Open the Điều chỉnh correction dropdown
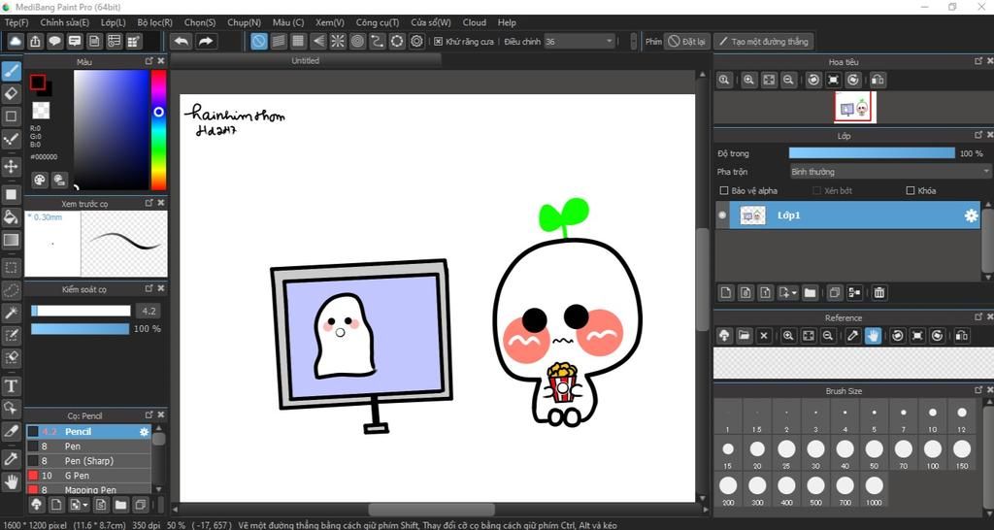Viewport: 994px width, 530px height. pyautogui.click(x=580, y=42)
